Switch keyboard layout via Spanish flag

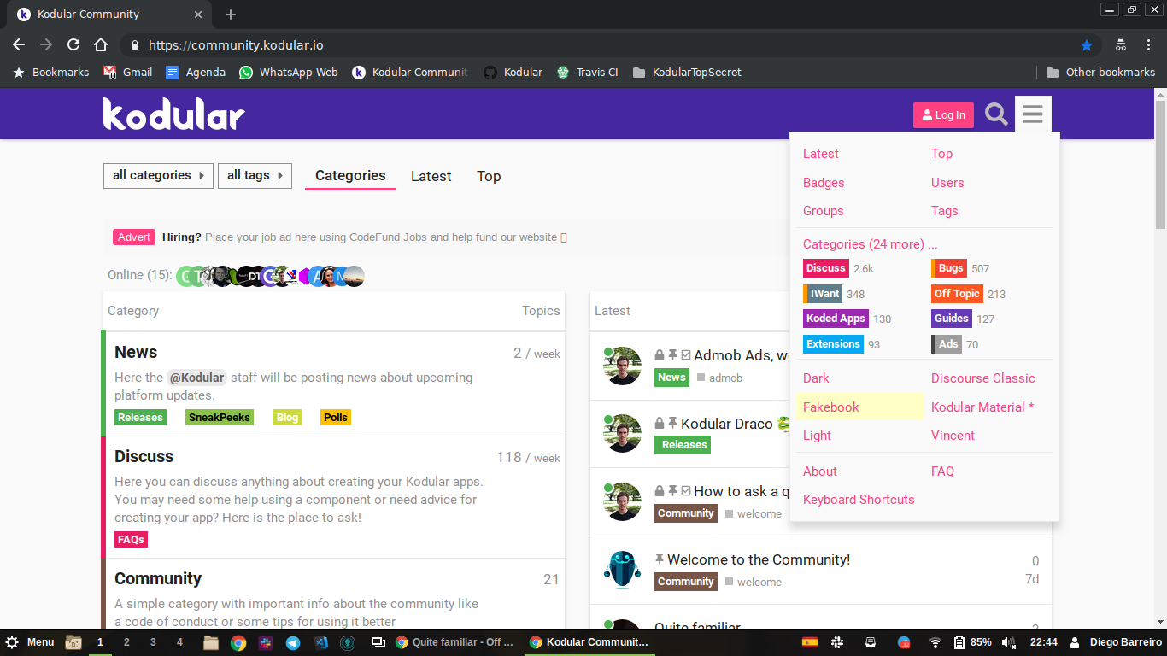tap(809, 642)
